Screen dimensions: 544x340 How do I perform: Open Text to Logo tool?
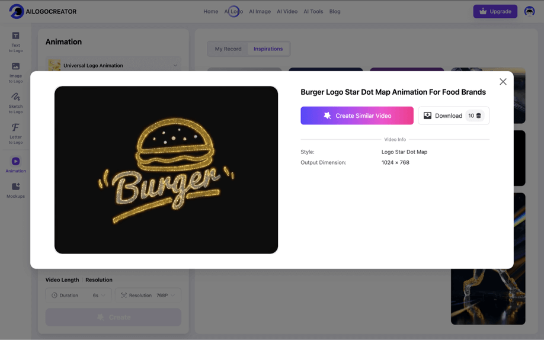pos(15,42)
